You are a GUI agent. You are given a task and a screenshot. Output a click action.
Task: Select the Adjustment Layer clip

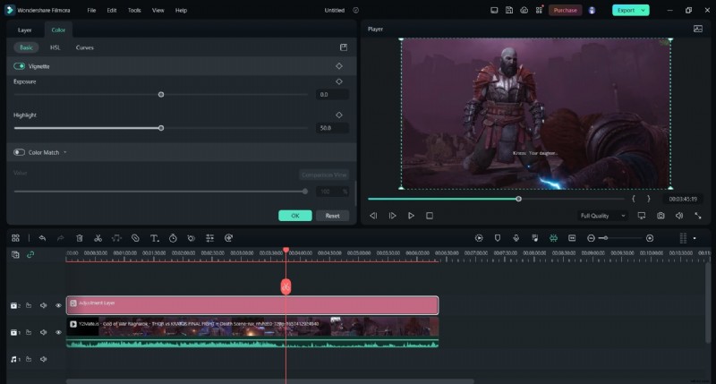[x=252, y=305]
